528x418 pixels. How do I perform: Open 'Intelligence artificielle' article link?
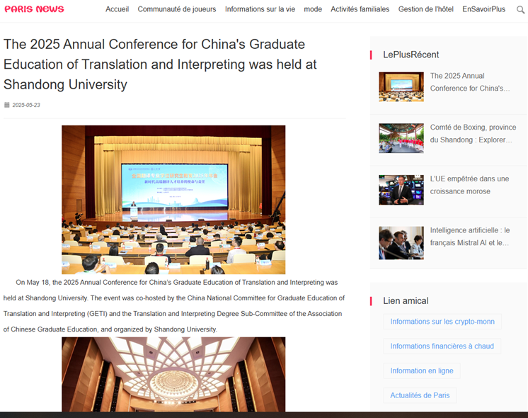pyautogui.click(x=469, y=237)
